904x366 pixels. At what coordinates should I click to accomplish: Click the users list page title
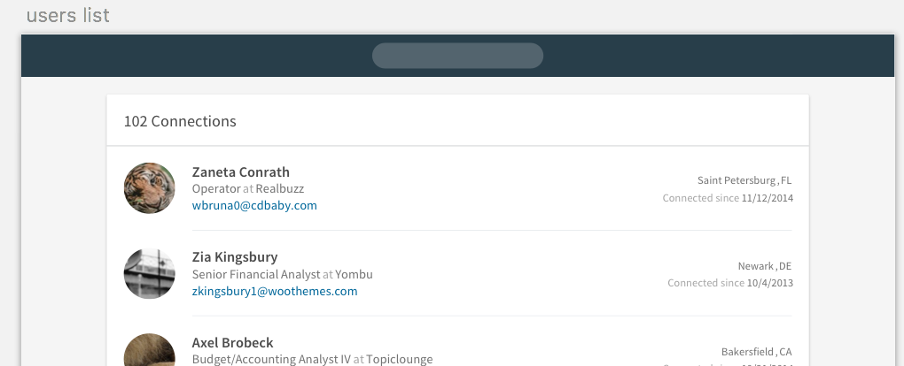(x=68, y=15)
